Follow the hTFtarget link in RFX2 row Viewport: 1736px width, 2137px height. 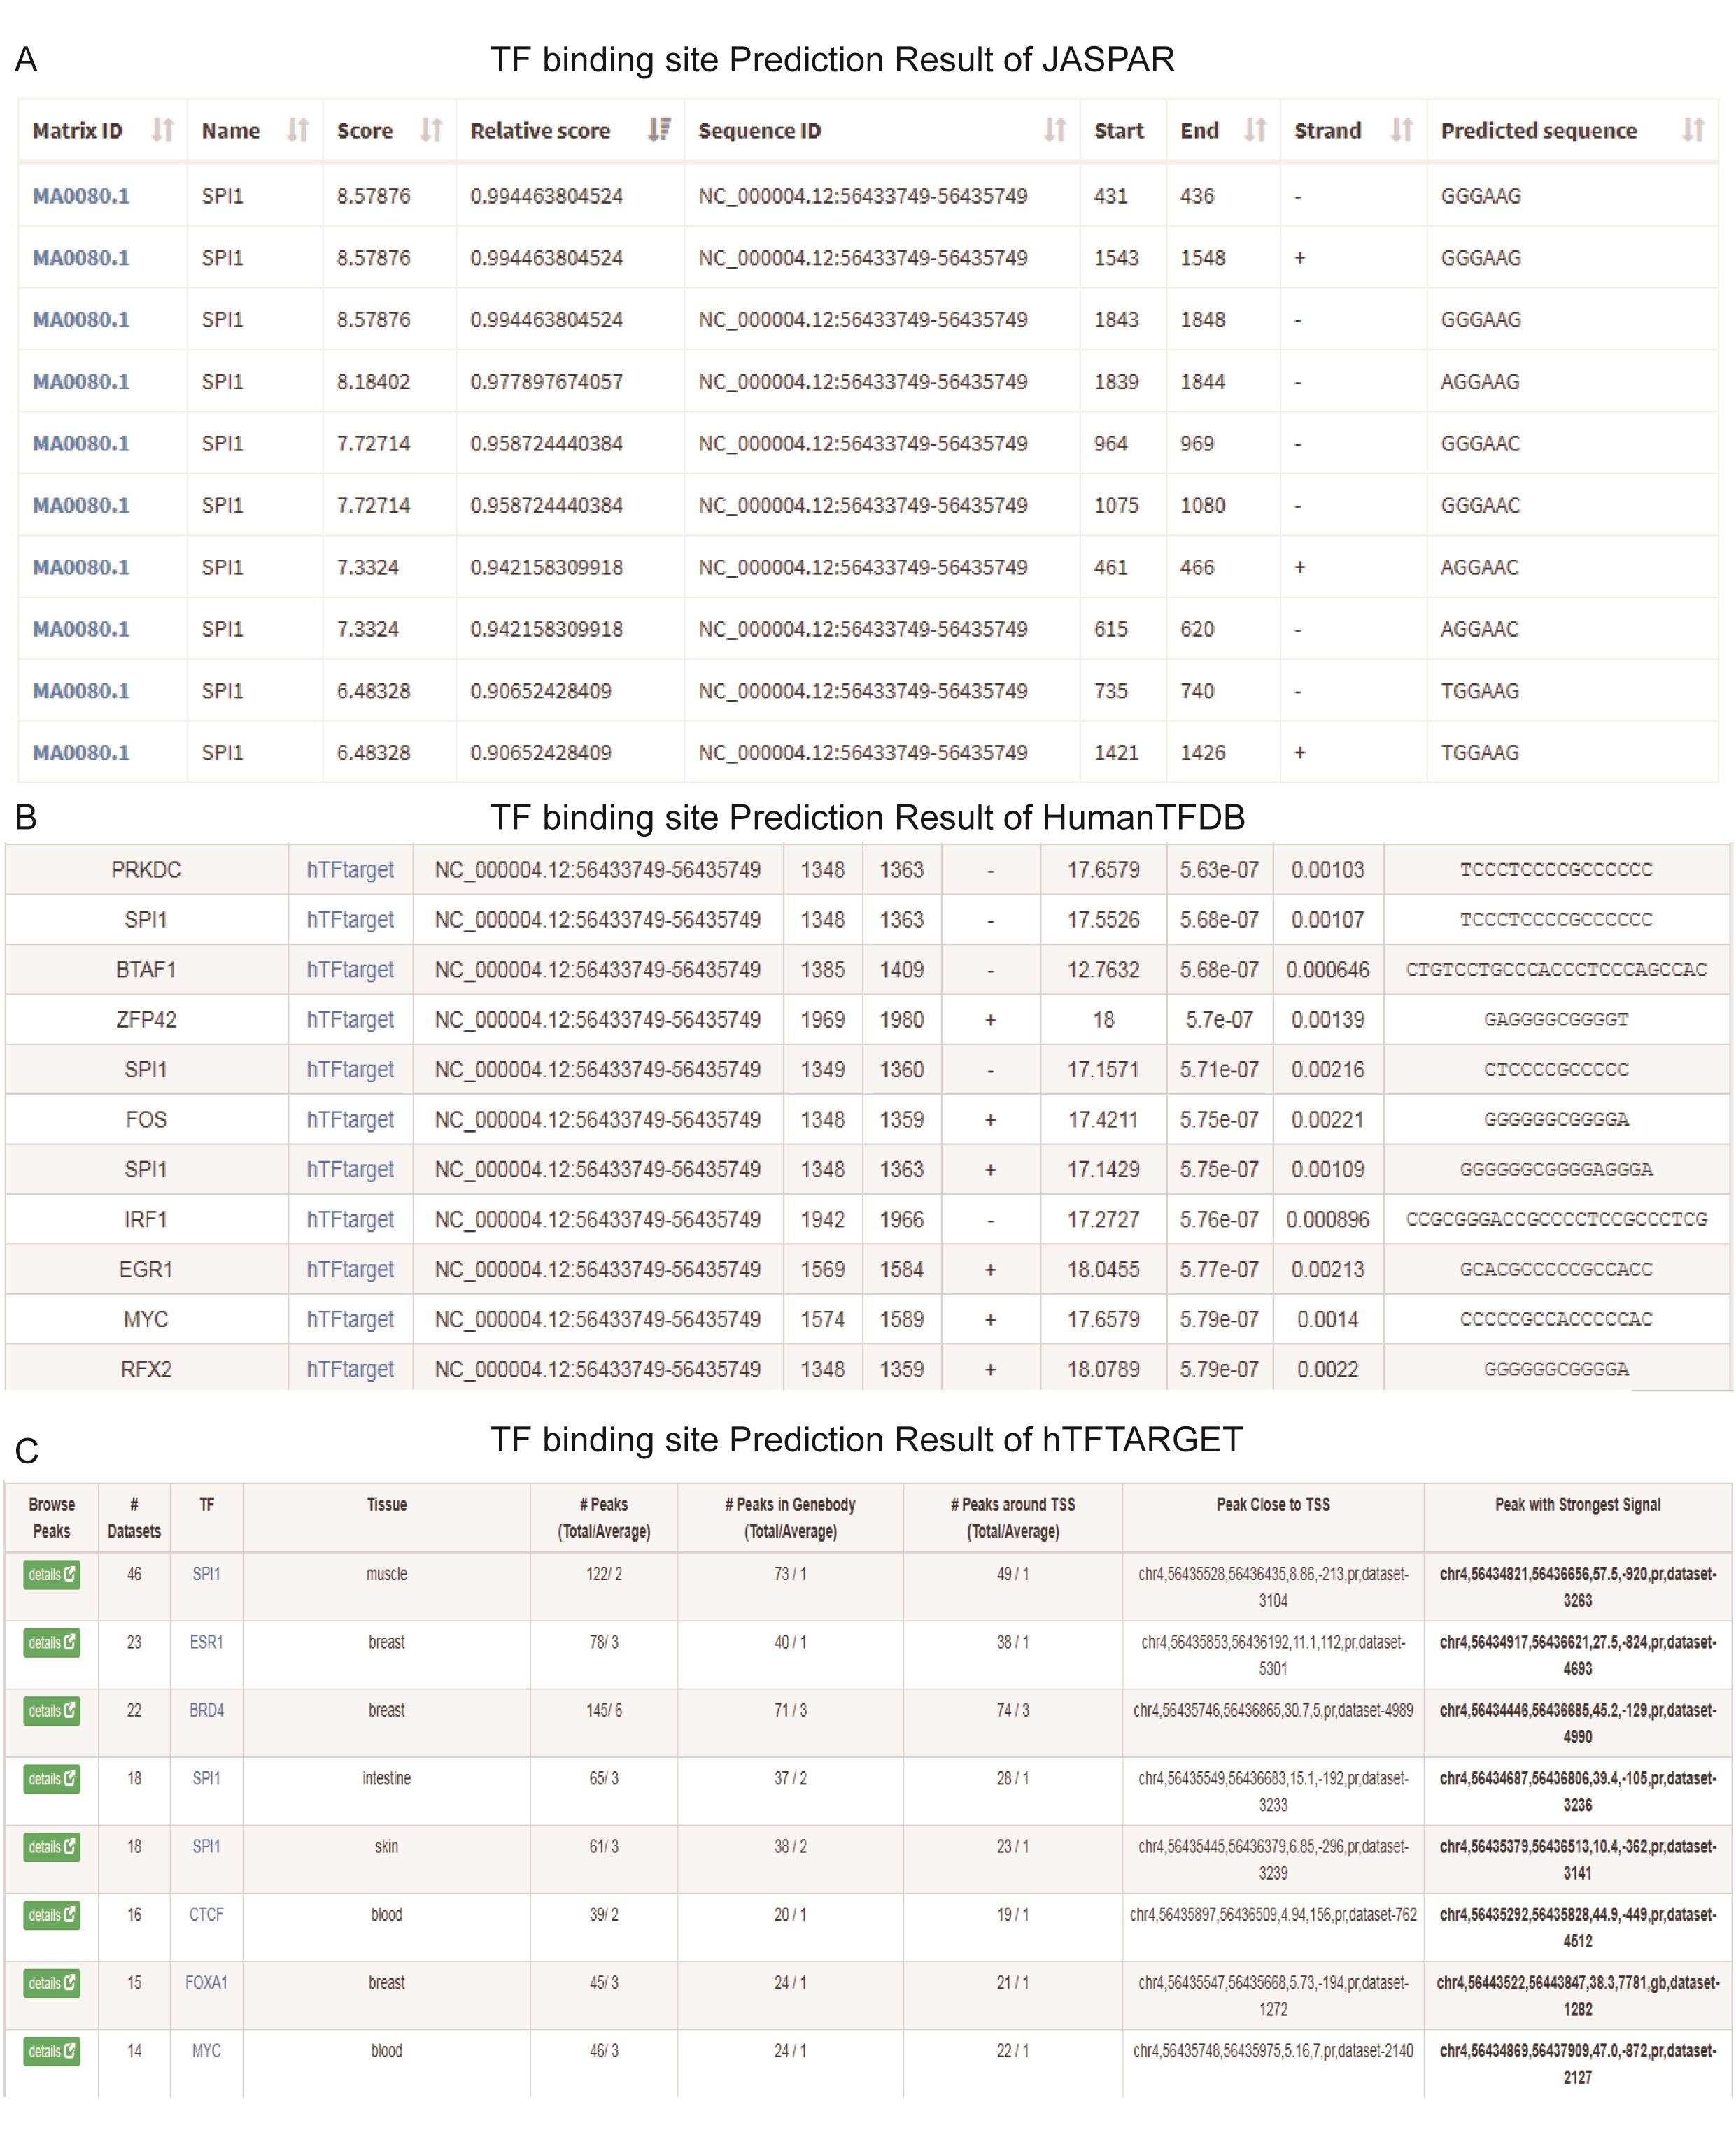350,1370
